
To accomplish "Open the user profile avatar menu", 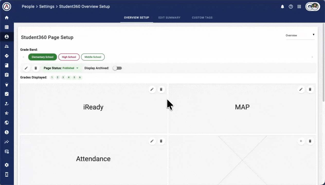I will [313, 7].
